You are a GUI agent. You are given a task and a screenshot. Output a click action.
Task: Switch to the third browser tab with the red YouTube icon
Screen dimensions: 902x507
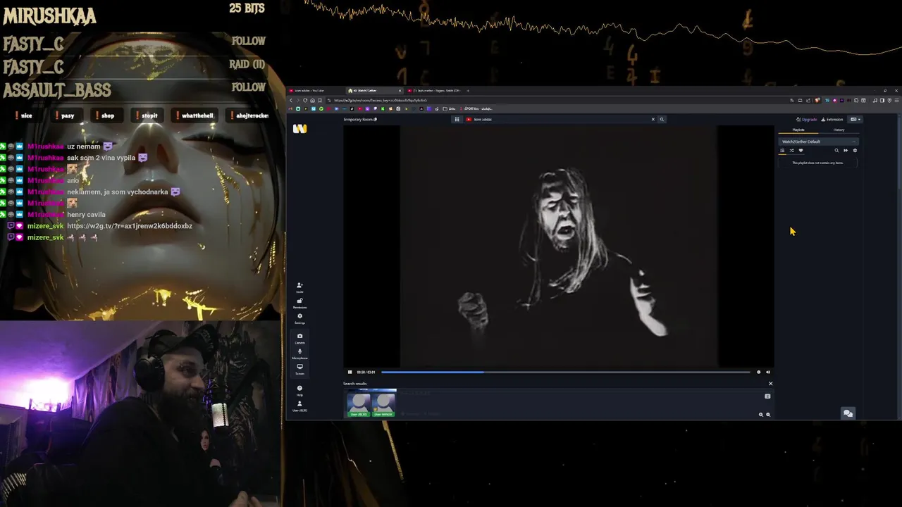(433, 91)
